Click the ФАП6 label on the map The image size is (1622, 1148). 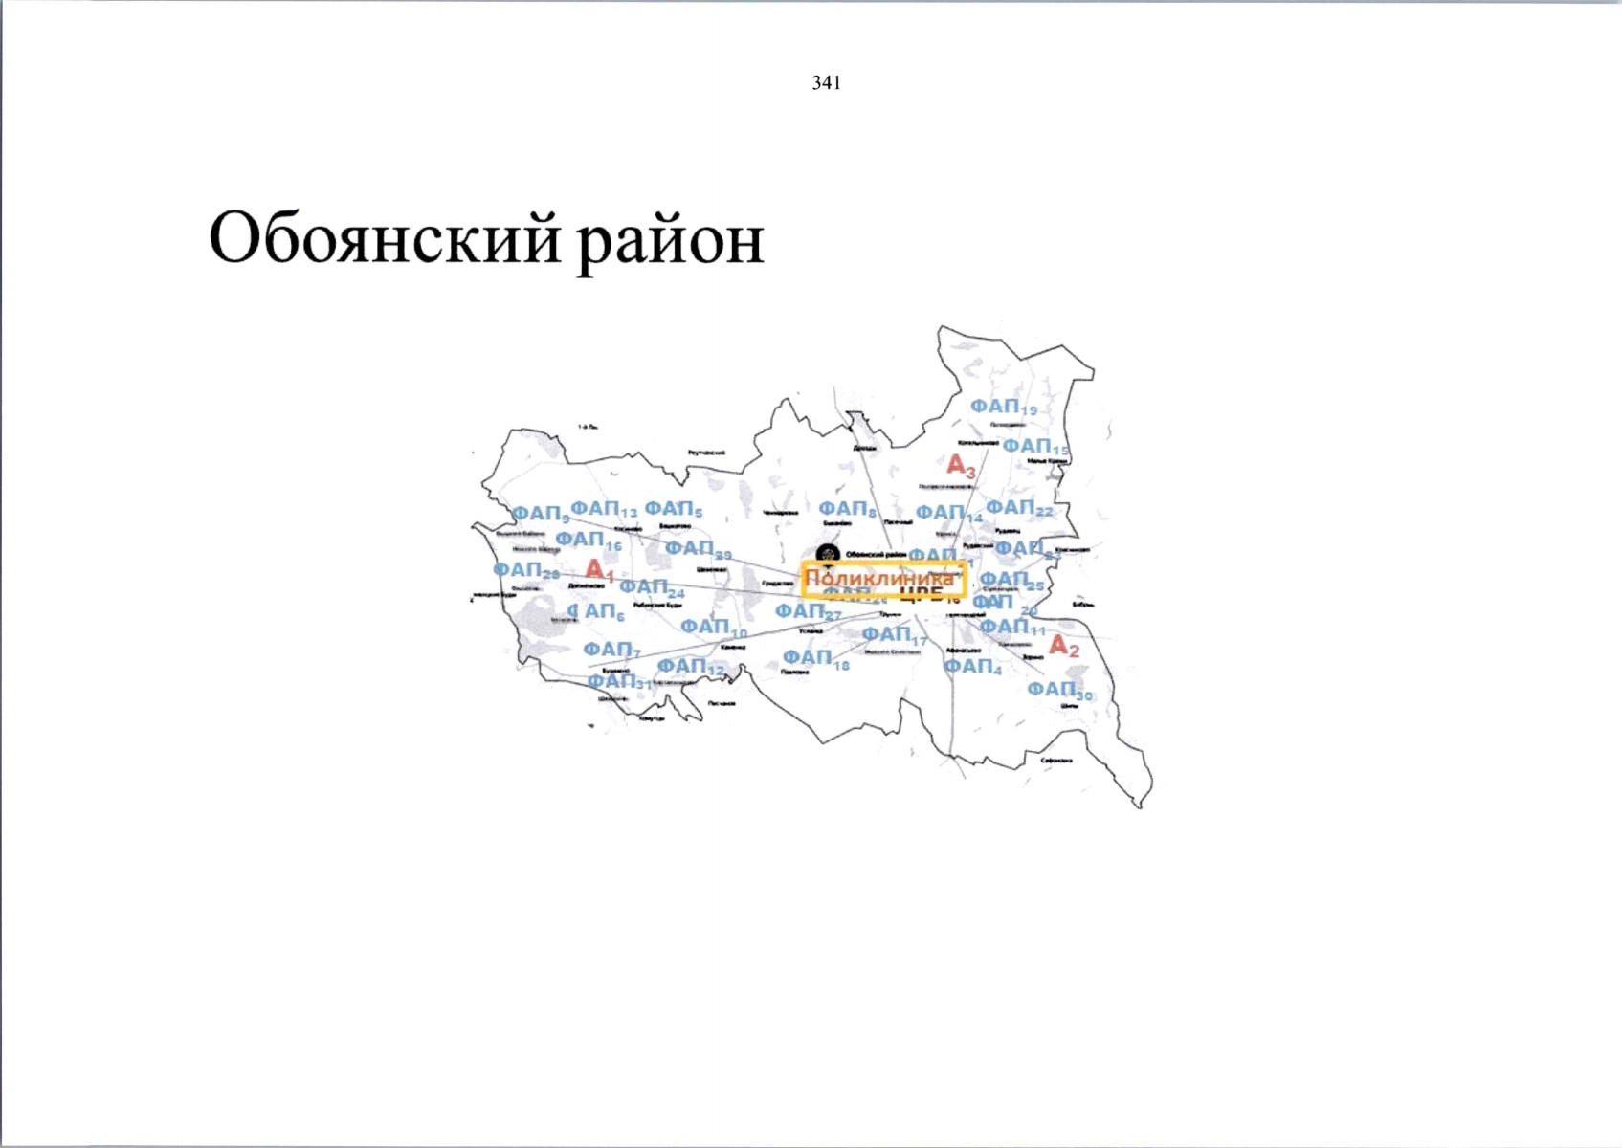(597, 611)
